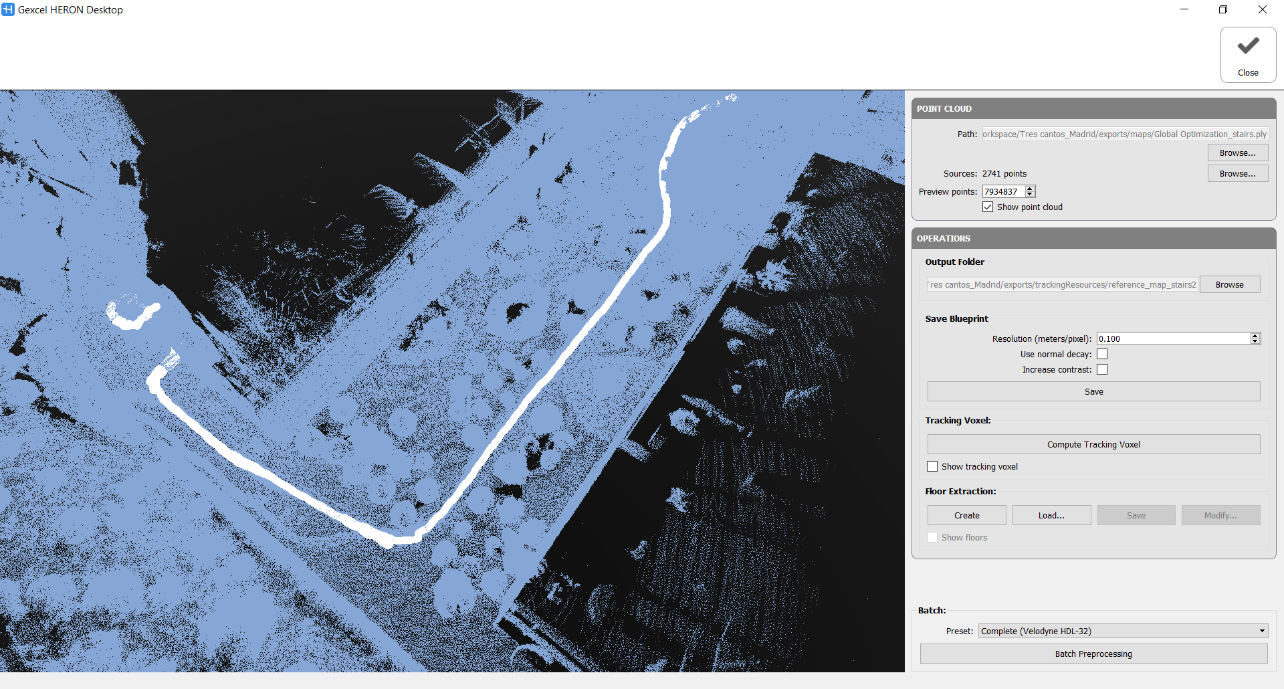
Task: Enable Increase contrast option
Action: click(x=1102, y=369)
